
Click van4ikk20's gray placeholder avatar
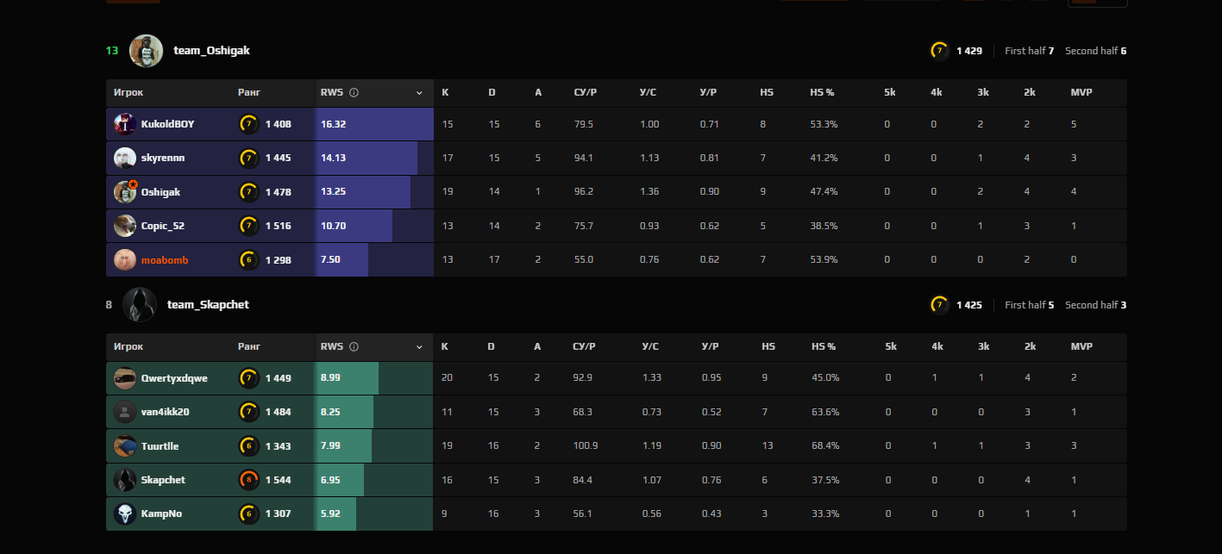click(125, 412)
